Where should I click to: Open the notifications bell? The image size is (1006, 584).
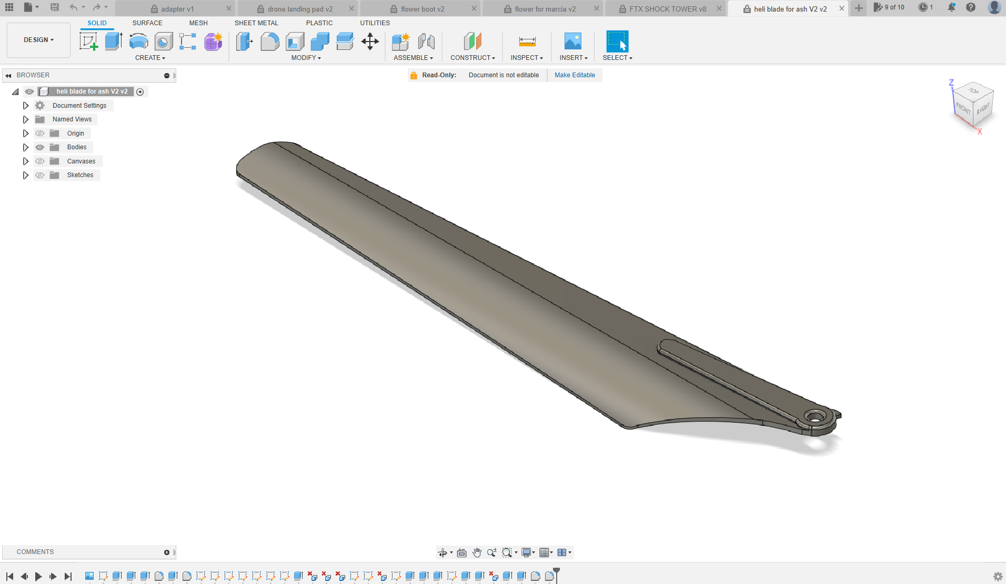(951, 7)
